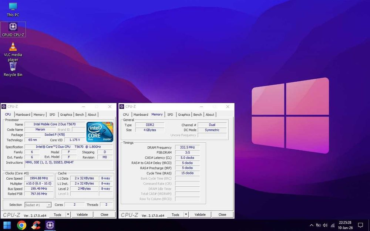Open SPD tab in left CPU-Z window
370x231 pixels.
point(52,115)
